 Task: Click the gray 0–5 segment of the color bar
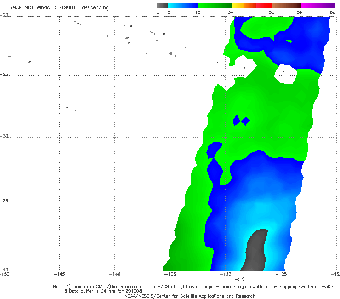pyautogui.click(x=163, y=6)
